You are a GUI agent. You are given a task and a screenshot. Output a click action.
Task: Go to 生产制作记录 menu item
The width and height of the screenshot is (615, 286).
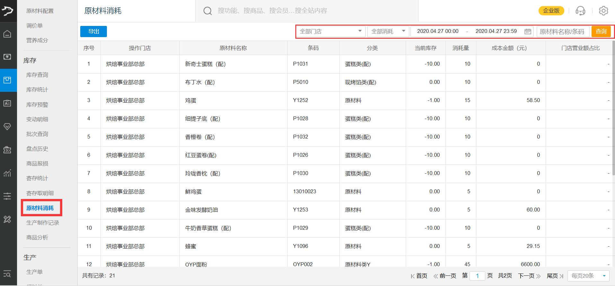43,223
